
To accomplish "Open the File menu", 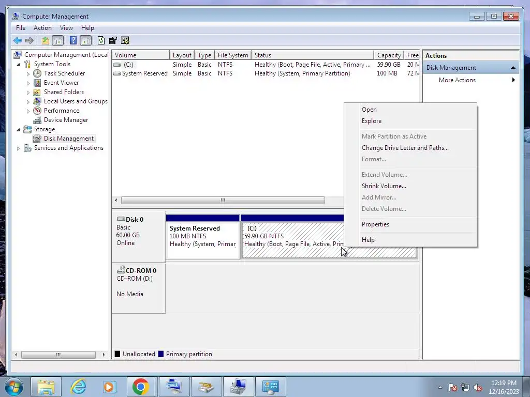I will [x=21, y=28].
